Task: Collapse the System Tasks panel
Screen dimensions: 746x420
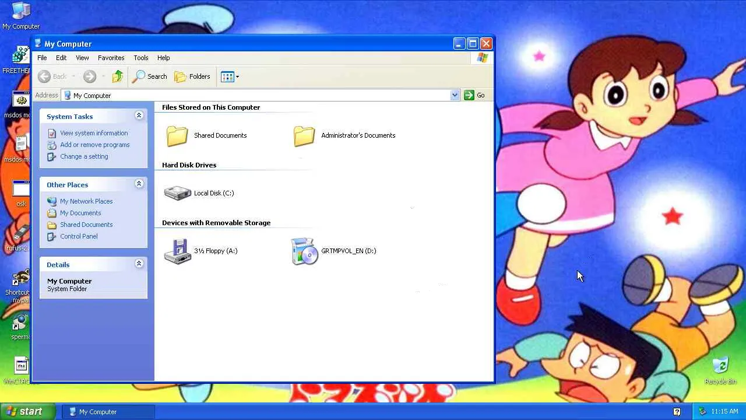Action: [x=139, y=116]
